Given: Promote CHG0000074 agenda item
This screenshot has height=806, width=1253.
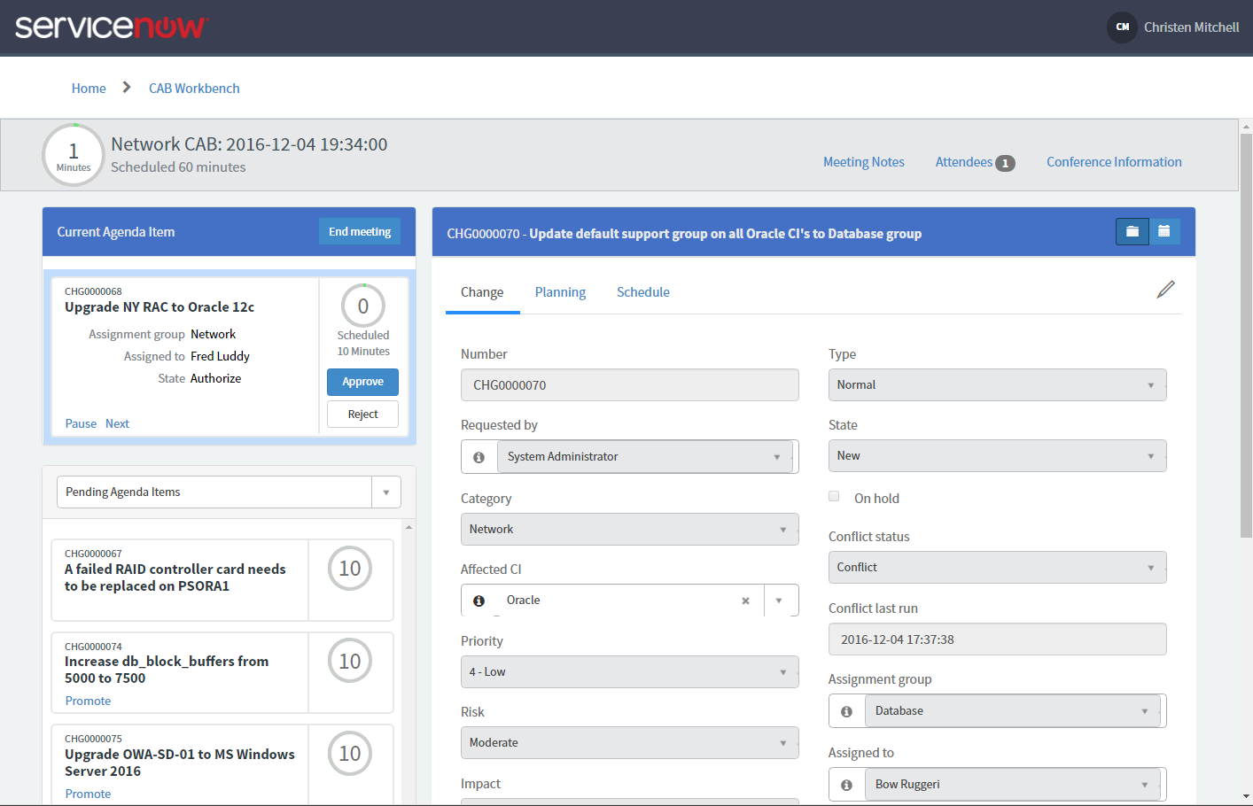Looking at the screenshot, I should pyautogui.click(x=88, y=701).
